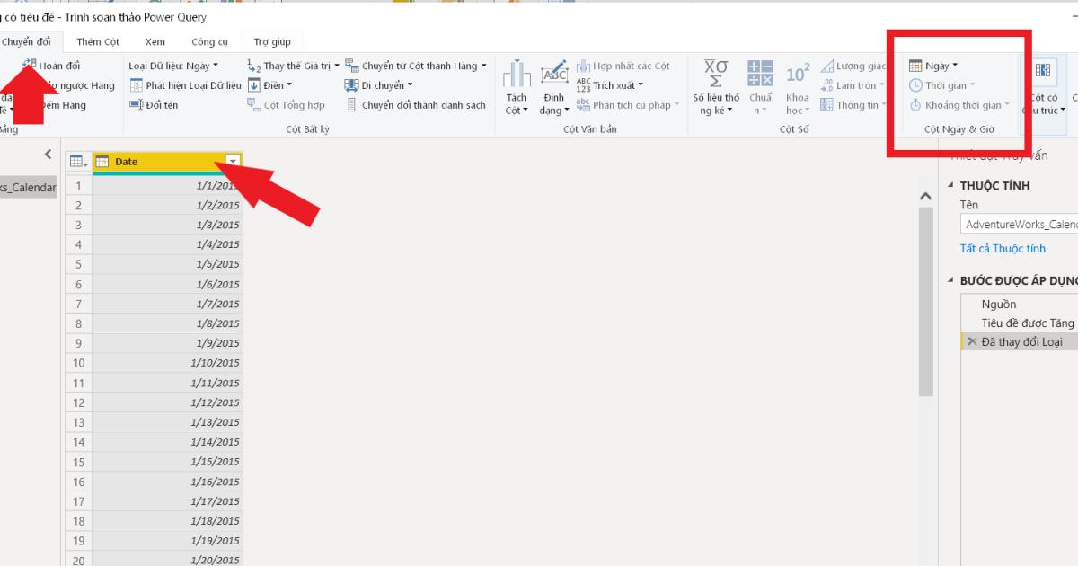Screen dimensions: 1078x566
Task: Click the vertical scrollbar up arrow
Action: click(x=926, y=195)
